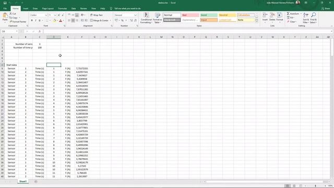This screenshot has width=334, height=188.
Task: Open the font color dropdown arrow
Action: point(63,20)
